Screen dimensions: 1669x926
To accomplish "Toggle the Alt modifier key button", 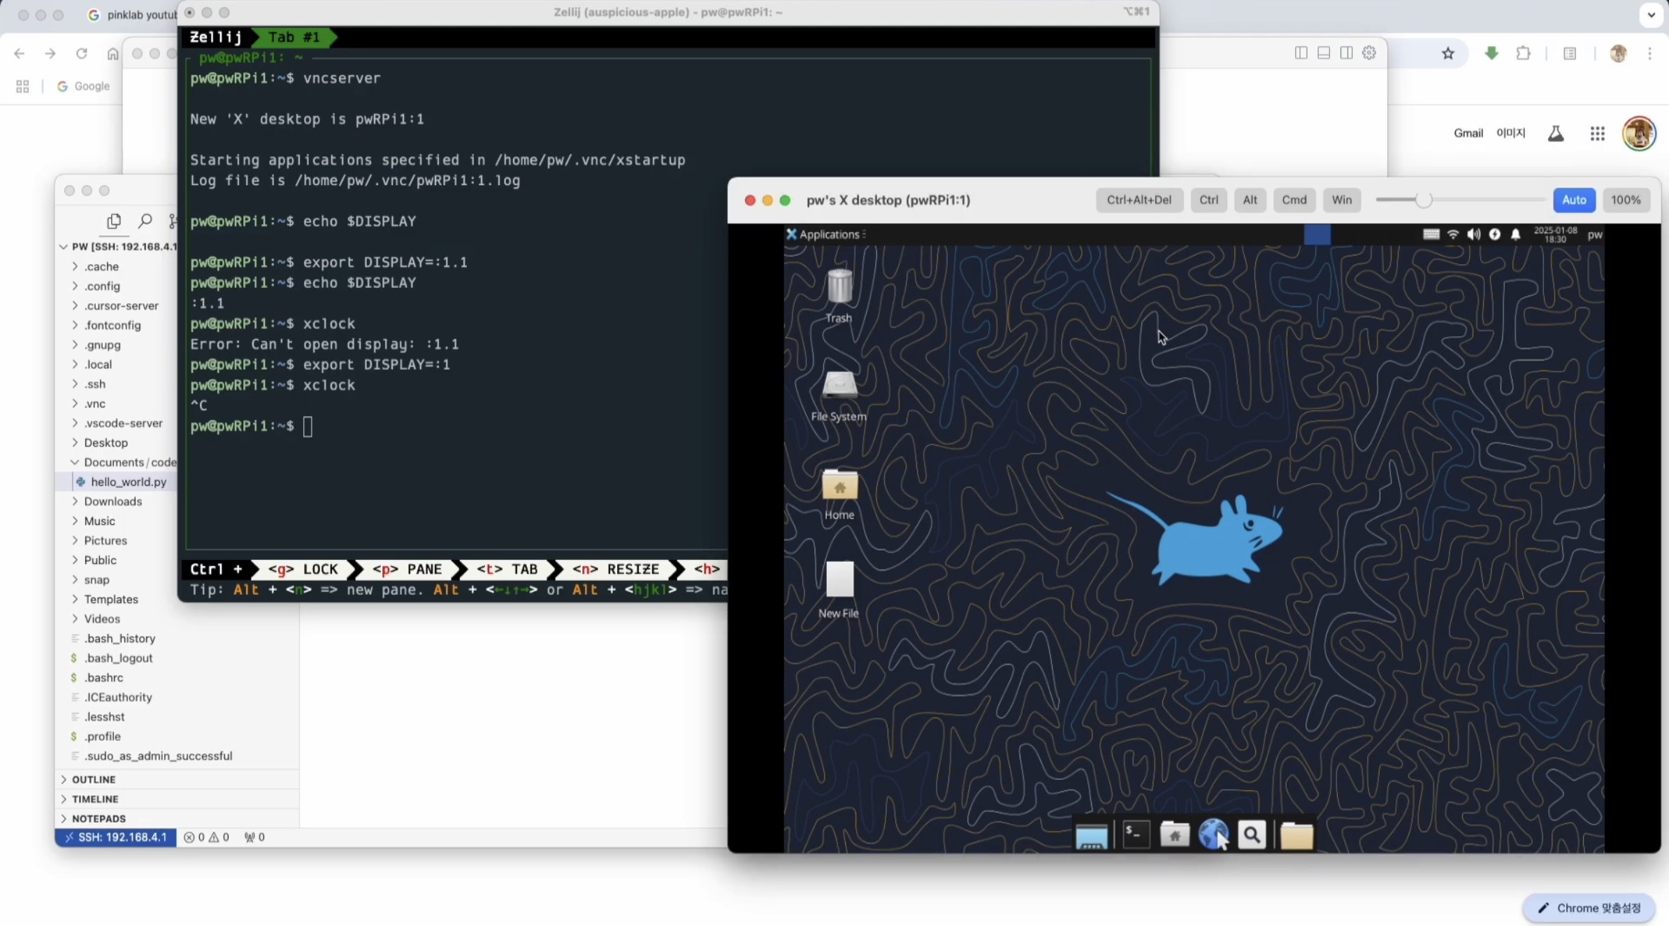I will coord(1250,200).
